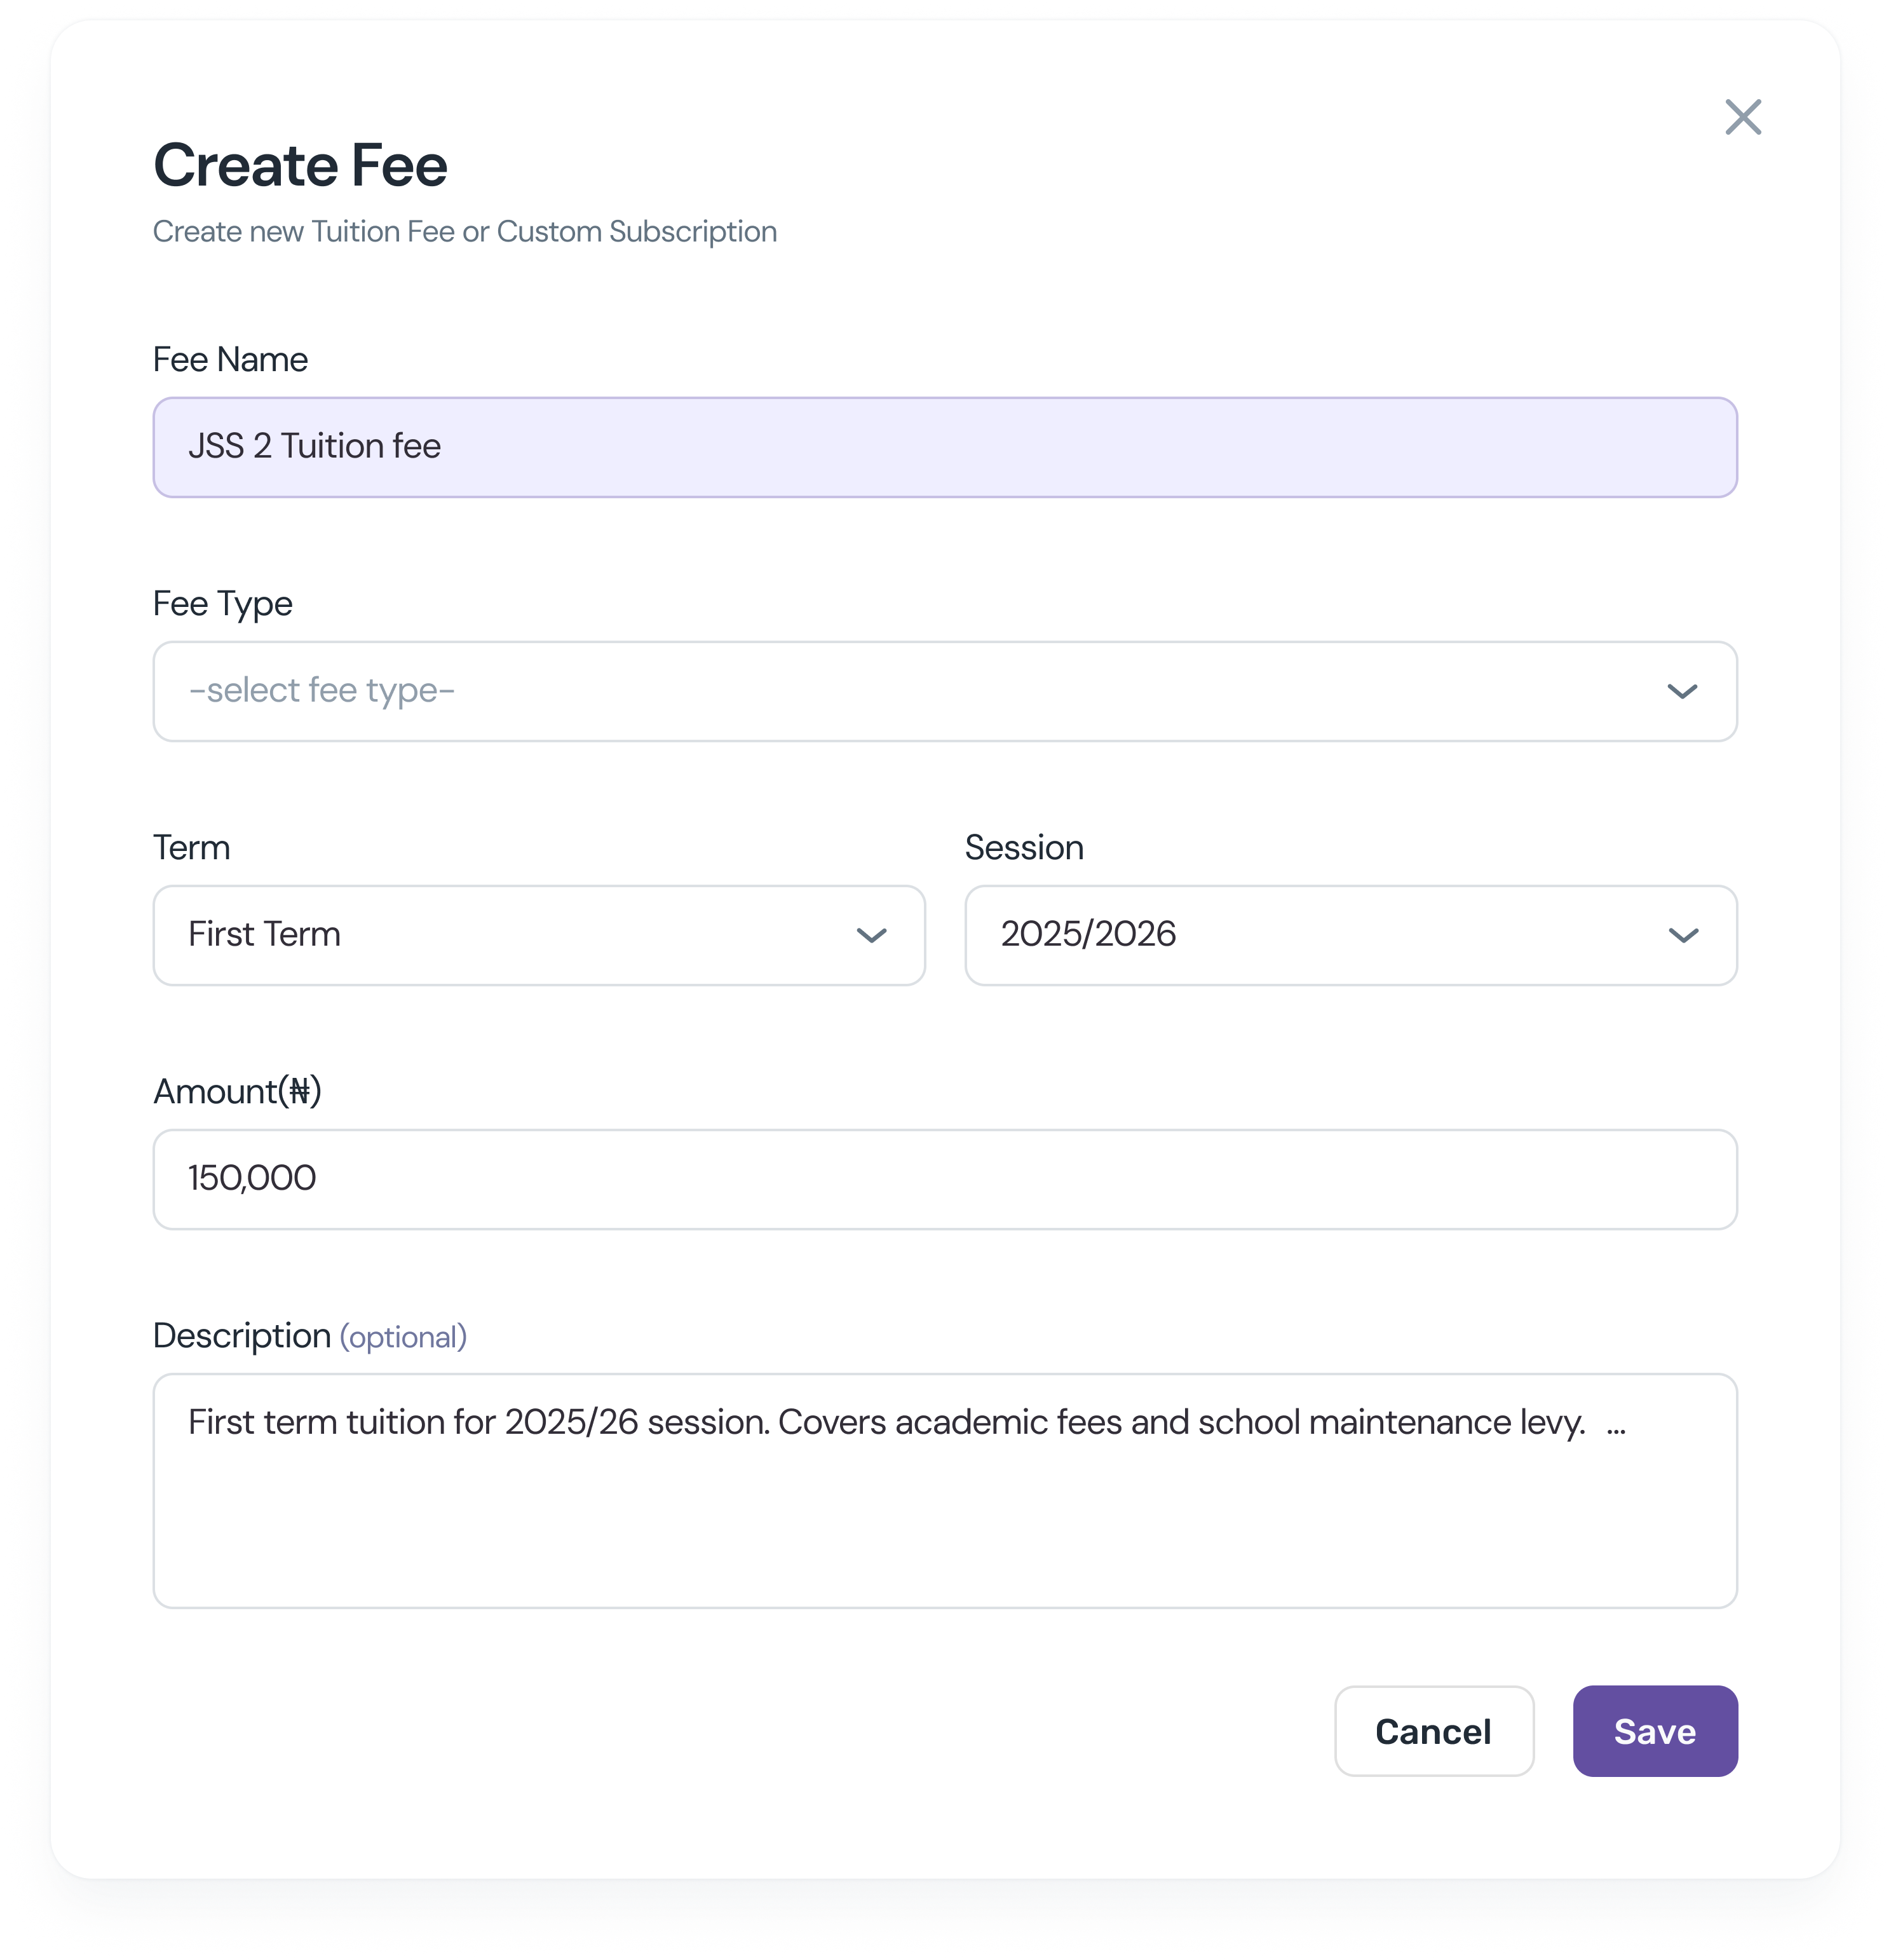Open the '-select fee type-' dropdown
Image resolution: width=1891 pixels, height=1960 pixels.
tap(900, 692)
